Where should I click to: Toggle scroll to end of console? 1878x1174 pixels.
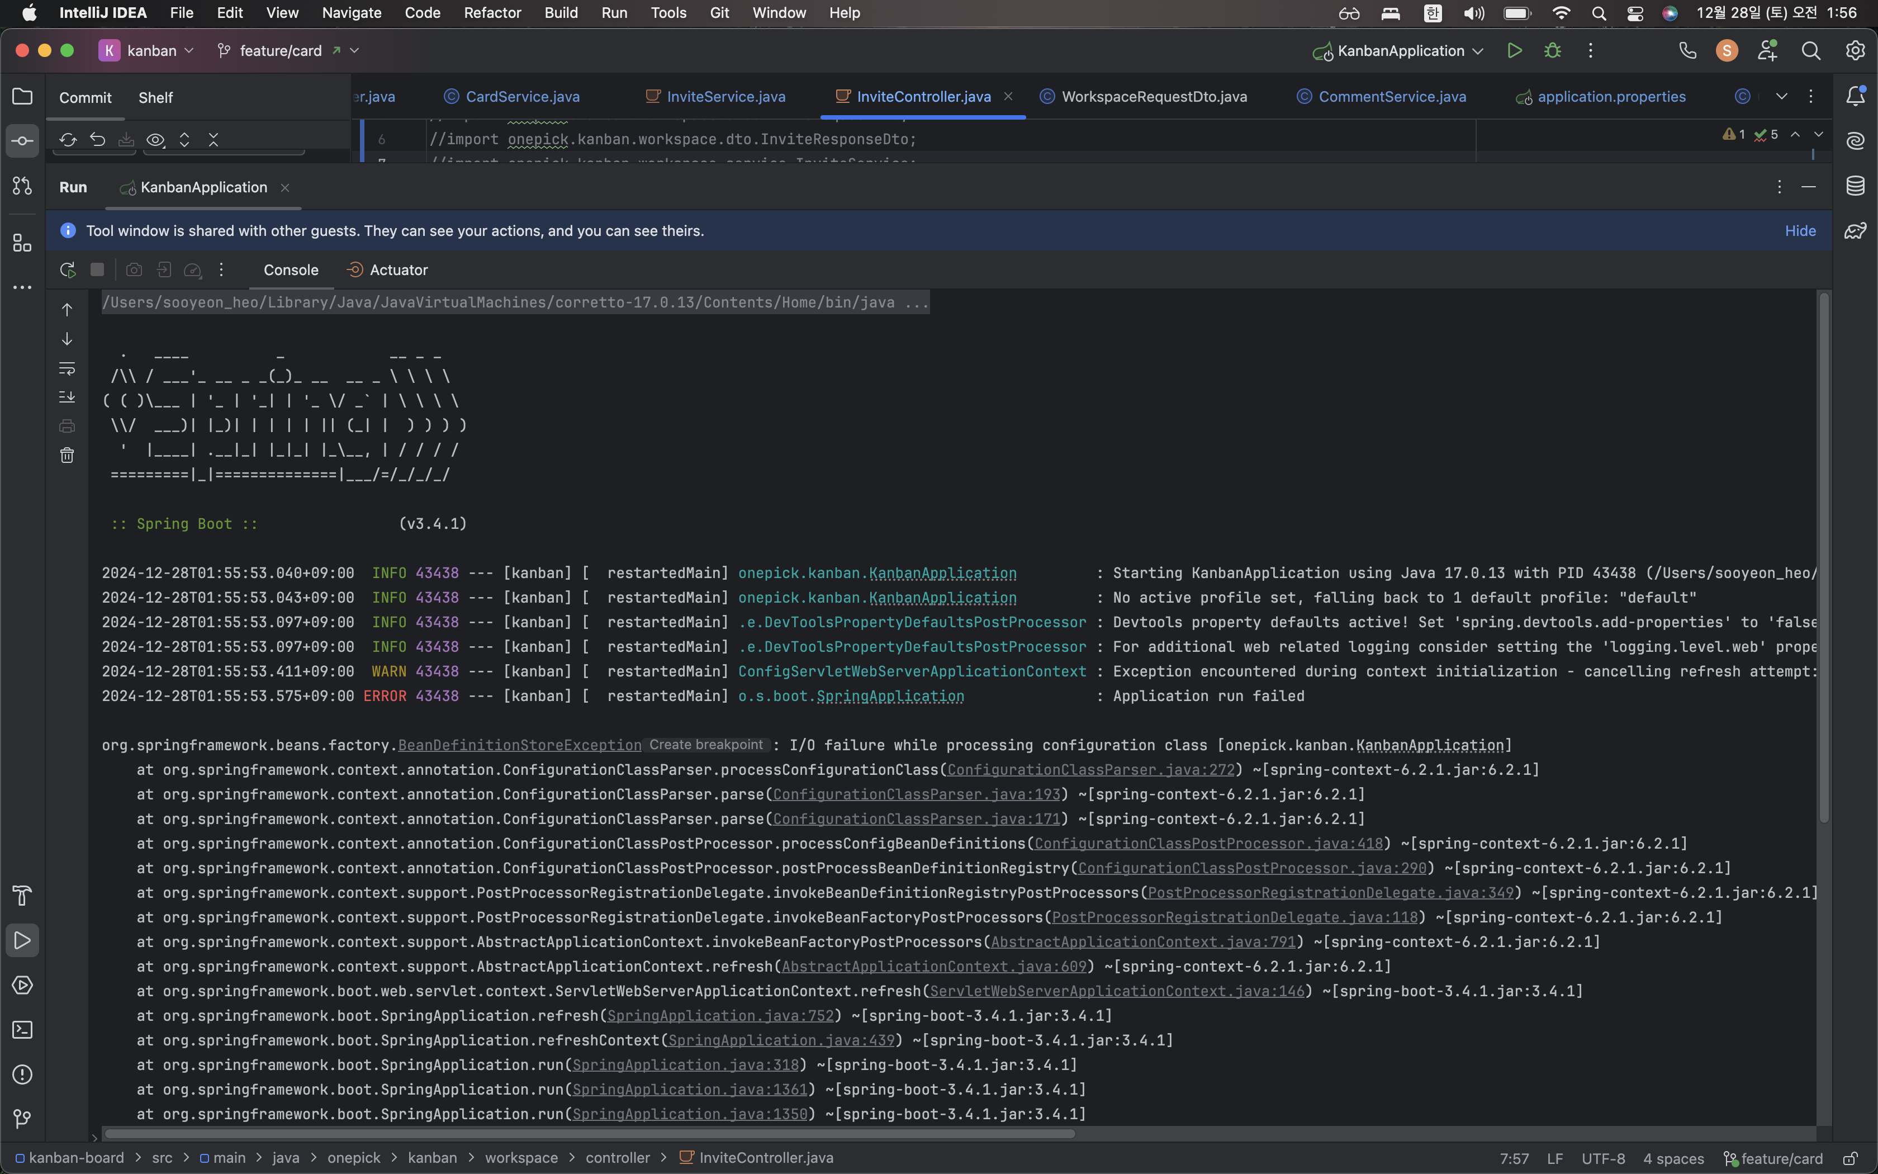click(x=68, y=397)
